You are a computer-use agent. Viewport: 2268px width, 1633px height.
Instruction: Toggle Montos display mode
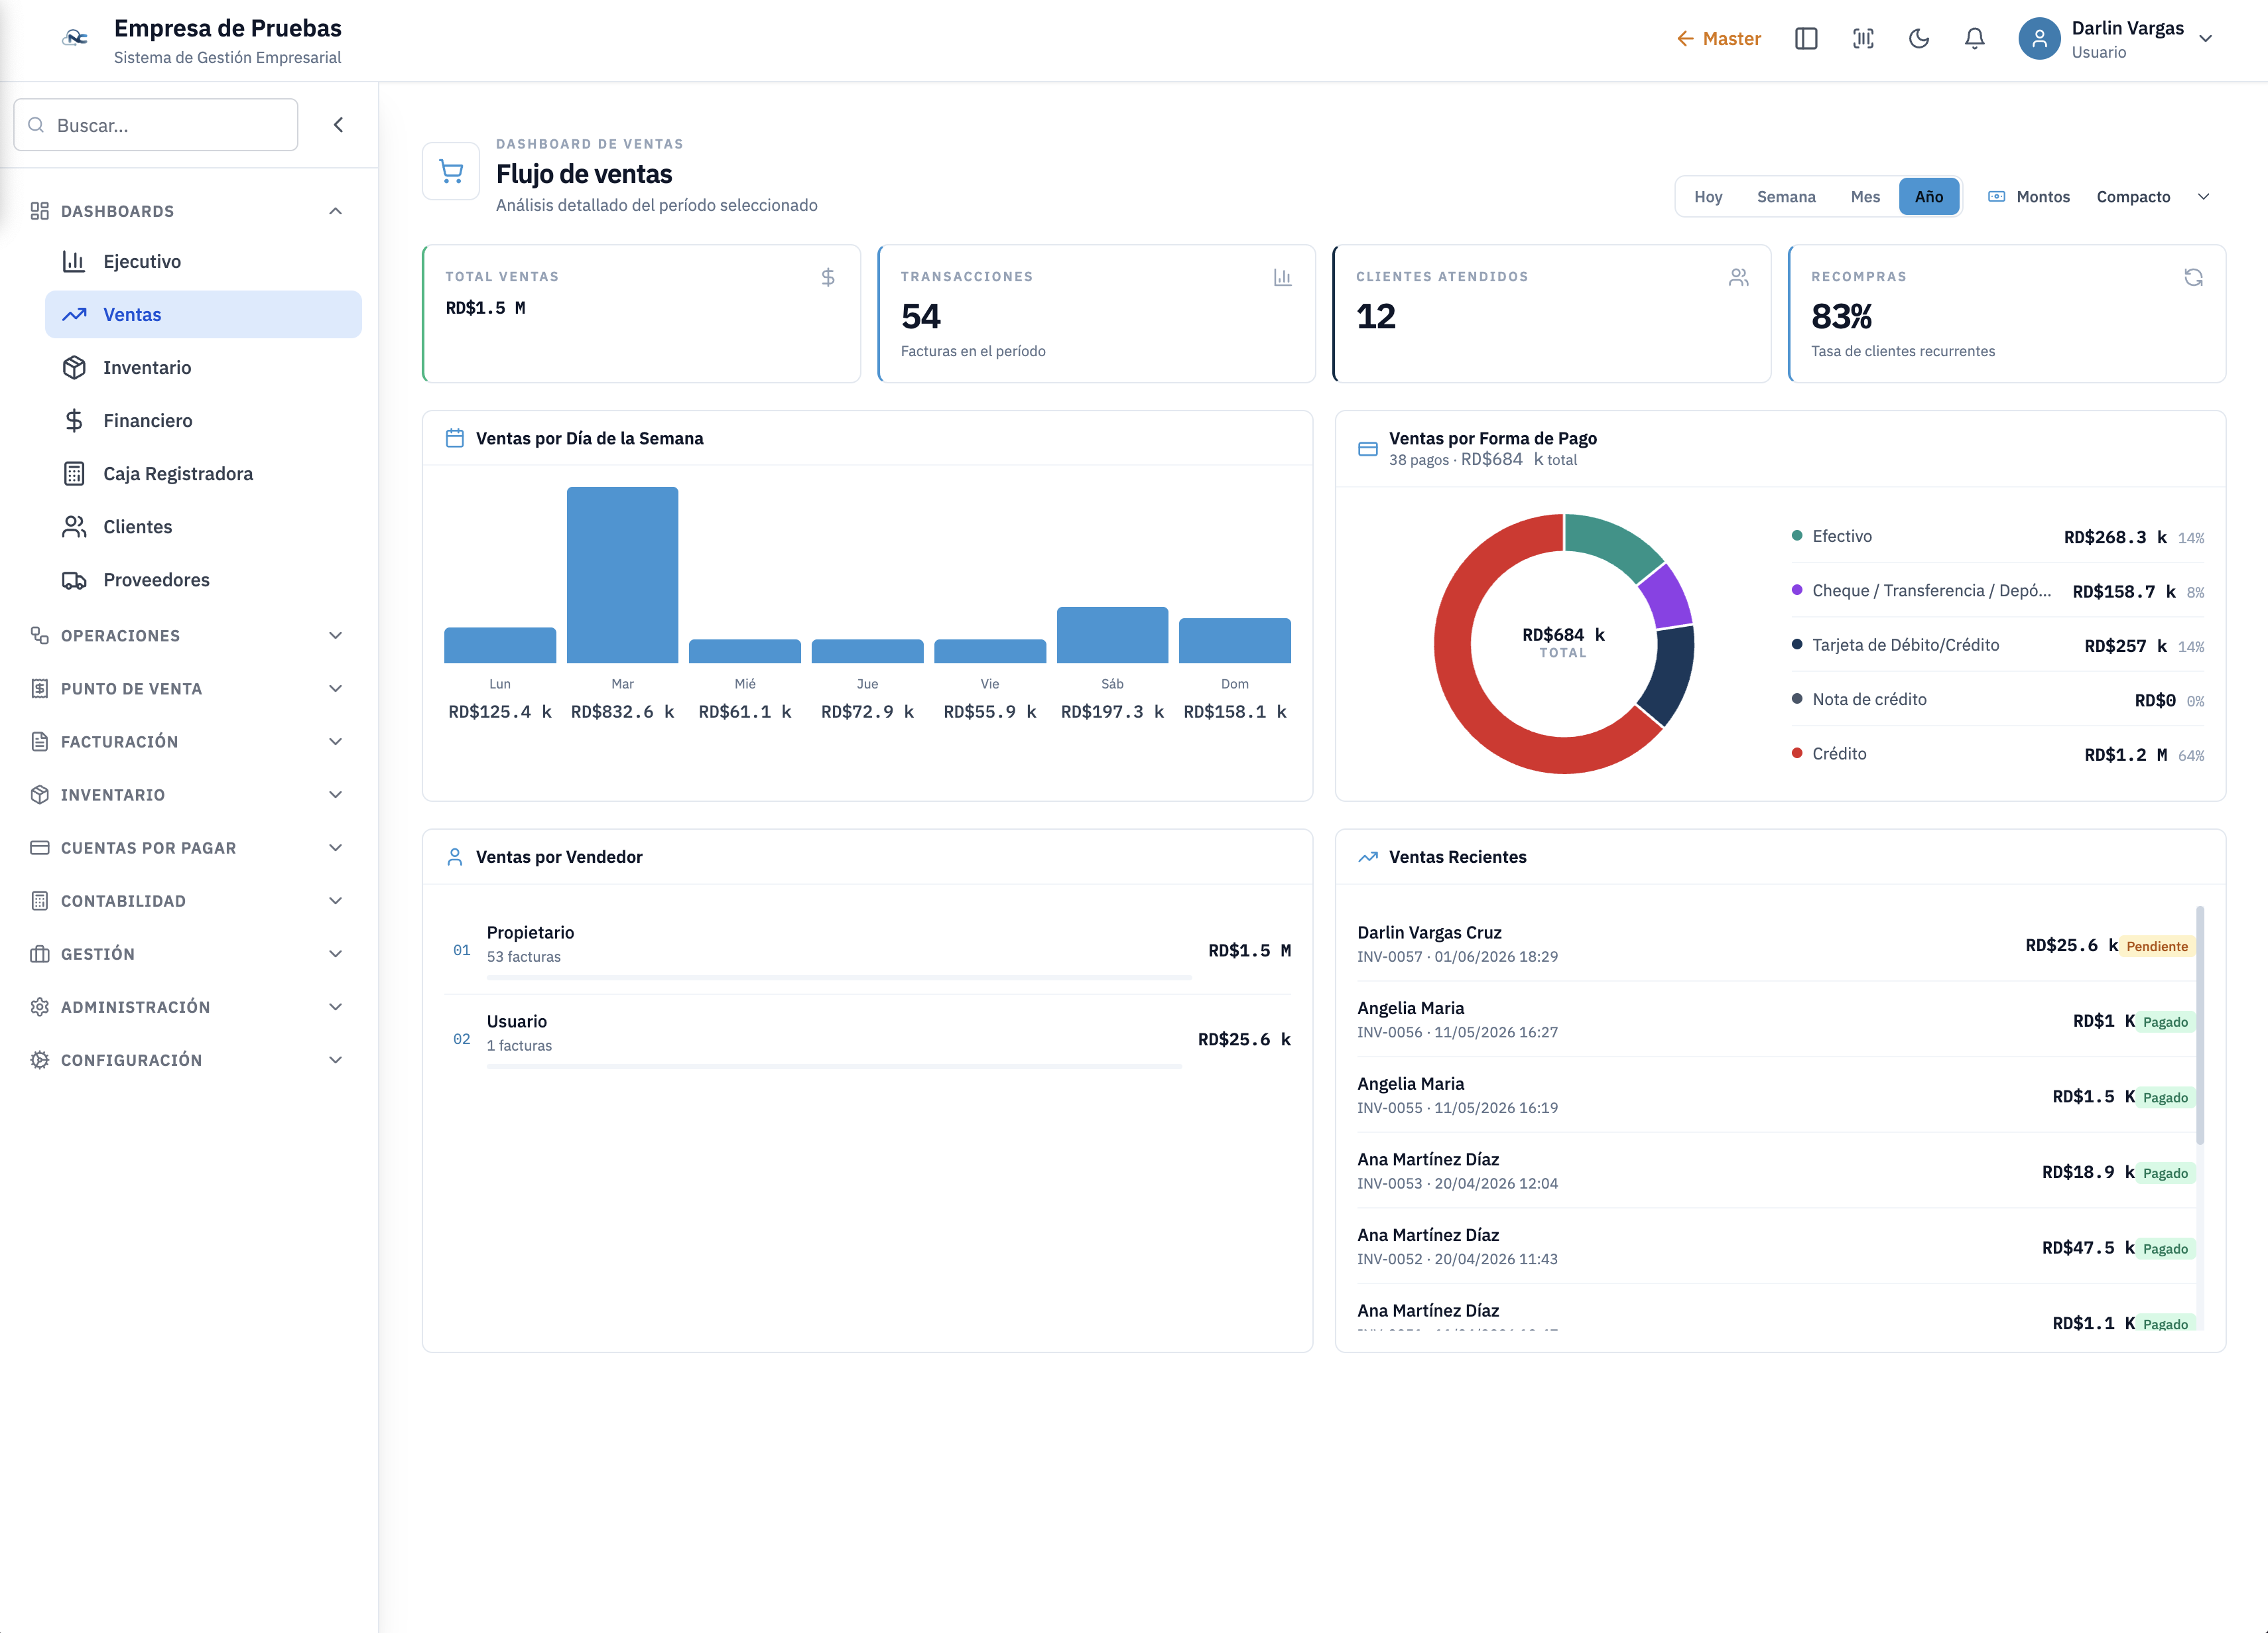[2029, 197]
